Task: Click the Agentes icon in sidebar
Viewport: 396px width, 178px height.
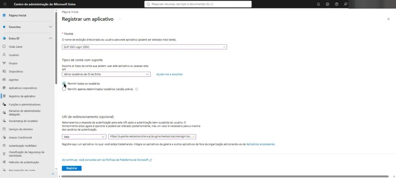Action: coord(4,79)
